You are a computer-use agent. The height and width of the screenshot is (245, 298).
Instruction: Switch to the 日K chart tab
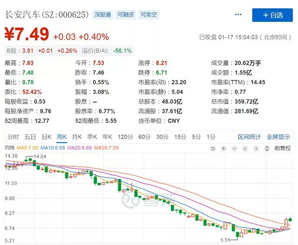click(x=47, y=137)
